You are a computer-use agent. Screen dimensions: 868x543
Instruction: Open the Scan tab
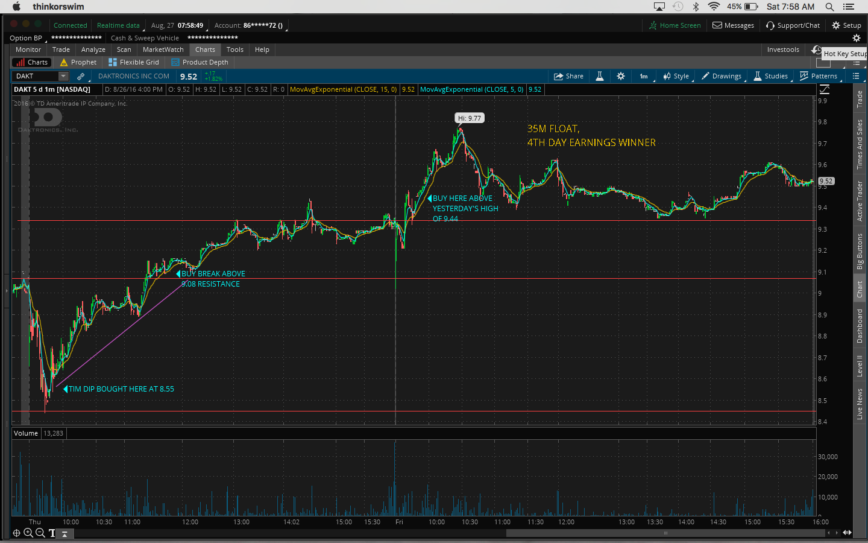click(124, 49)
